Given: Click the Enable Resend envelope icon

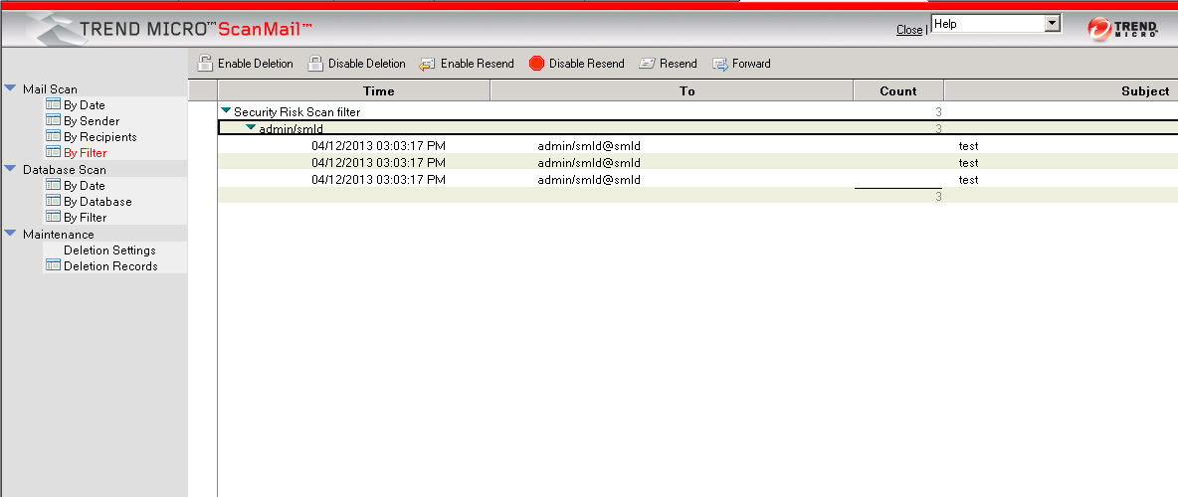Looking at the screenshot, I should coord(427,64).
